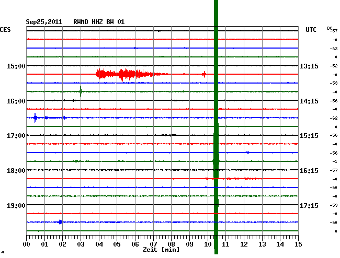Viewport: 340px width, 258px height.
Task: Click the '01' minute axis label
Action: point(44,244)
